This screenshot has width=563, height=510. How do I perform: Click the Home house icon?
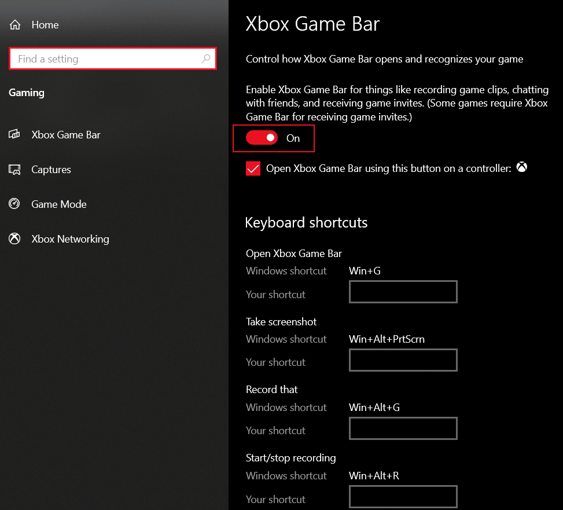click(14, 24)
